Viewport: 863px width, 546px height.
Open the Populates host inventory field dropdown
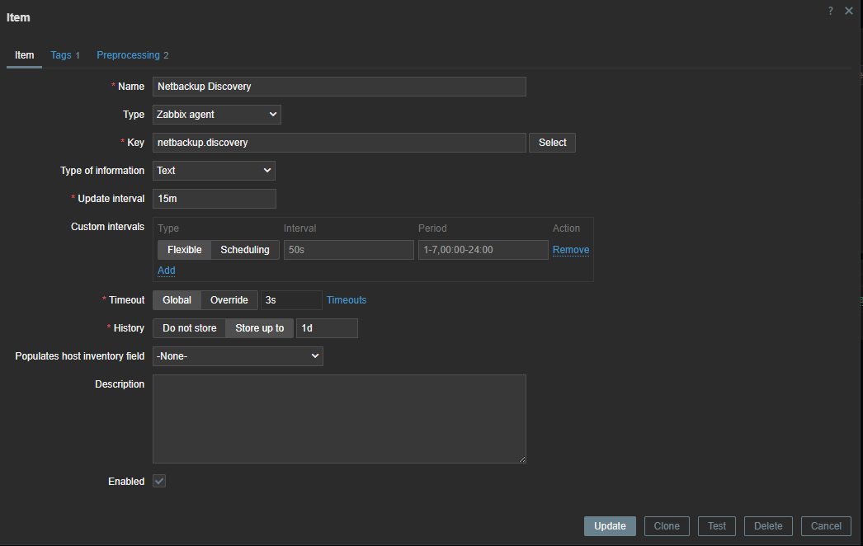(238, 355)
